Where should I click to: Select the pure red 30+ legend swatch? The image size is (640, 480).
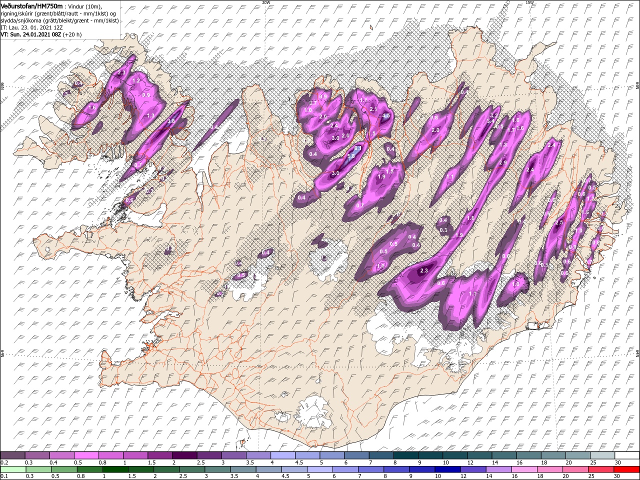[x=625, y=469]
